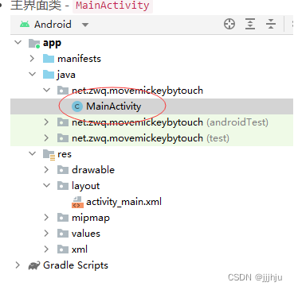Select the manifests folder label

coord(79,59)
